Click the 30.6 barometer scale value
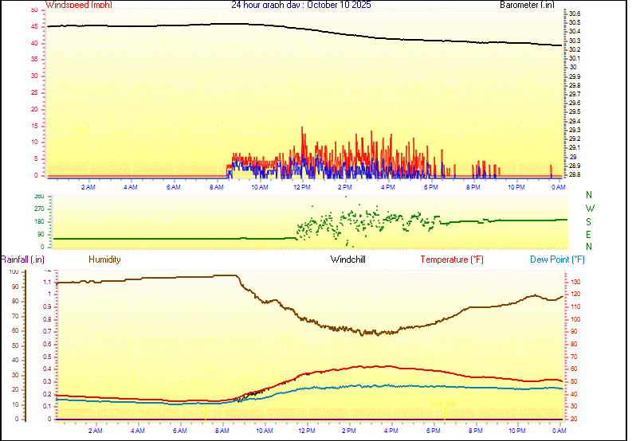The image size is (636, 441). point(574,14)
